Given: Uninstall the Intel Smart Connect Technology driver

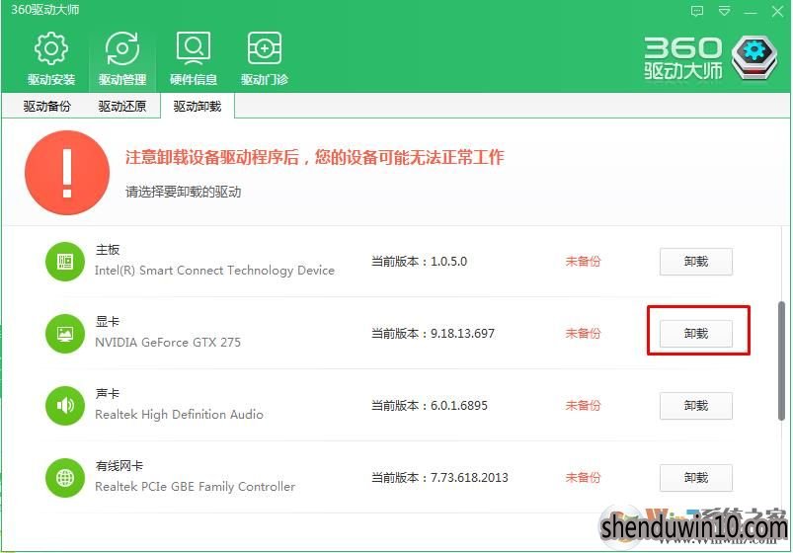Looking at the screenshot, I should 696,262.
